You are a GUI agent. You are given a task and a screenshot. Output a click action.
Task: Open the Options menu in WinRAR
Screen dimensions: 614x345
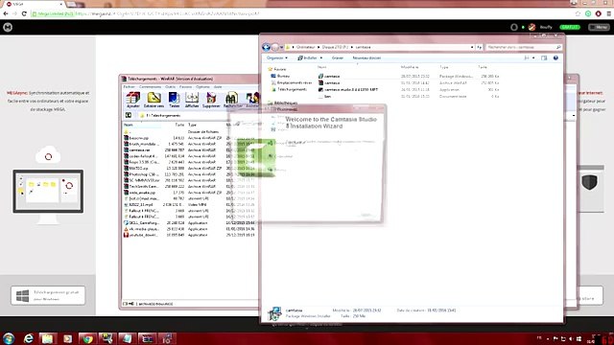(x=202, y=87)
